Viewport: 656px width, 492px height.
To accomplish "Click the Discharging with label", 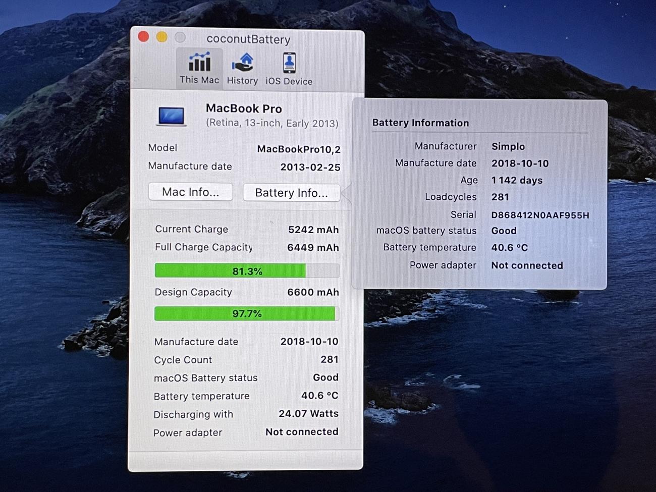I will click(x=193, y=414).
